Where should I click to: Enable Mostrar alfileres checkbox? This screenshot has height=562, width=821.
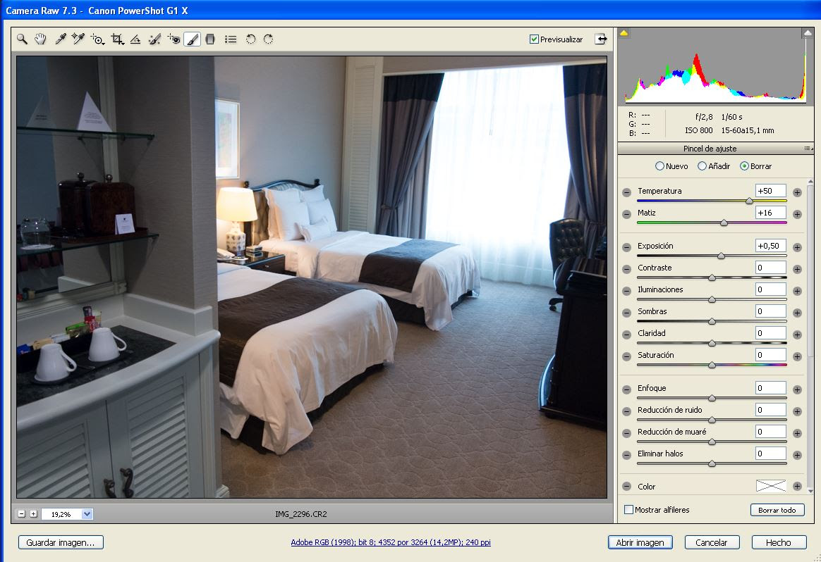629,509
